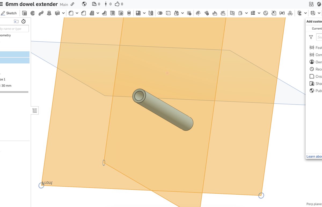Click the horizontal scrollbar under feature list
The height and width of the screenshot is (207, 322).
click(14, 92)
